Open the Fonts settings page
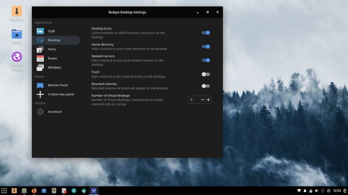The height and width of the screenshot is (195, 348). click(56, 49)
